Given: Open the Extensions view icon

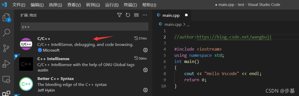Looking at the screenshot, I should pos(6,93).
